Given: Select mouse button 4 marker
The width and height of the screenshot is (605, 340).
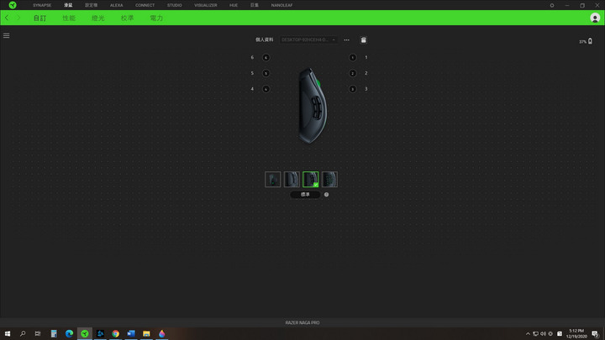Looking at the screenshot, I should click(266, 89).
